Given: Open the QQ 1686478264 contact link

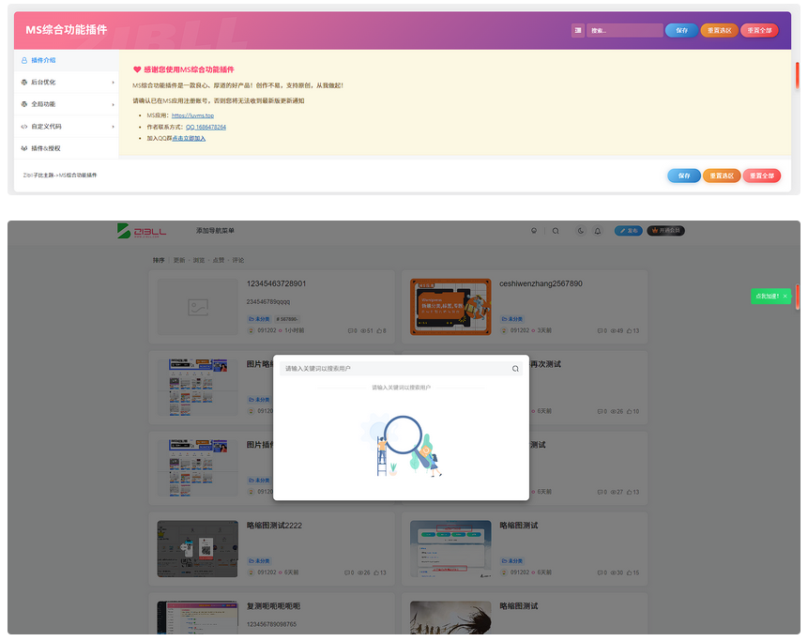Looking at the screenshot, I should click(x=206, y=128).
